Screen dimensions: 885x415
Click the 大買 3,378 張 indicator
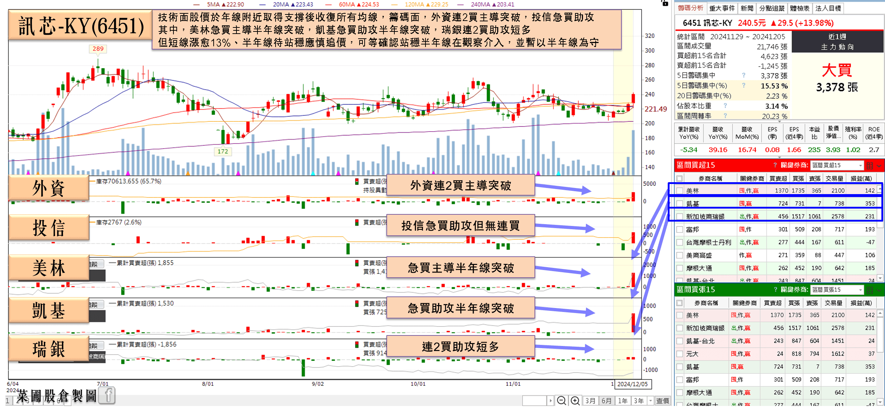point(837,78)
